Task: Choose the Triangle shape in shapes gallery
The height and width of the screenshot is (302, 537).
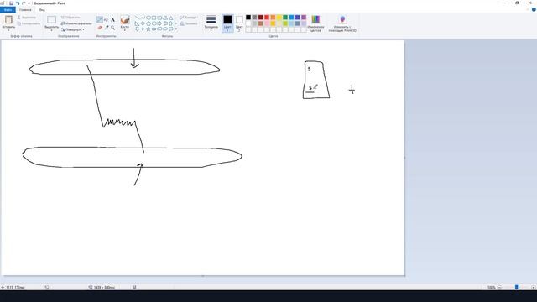Action: pyautogui.click(x=170, y=18)
